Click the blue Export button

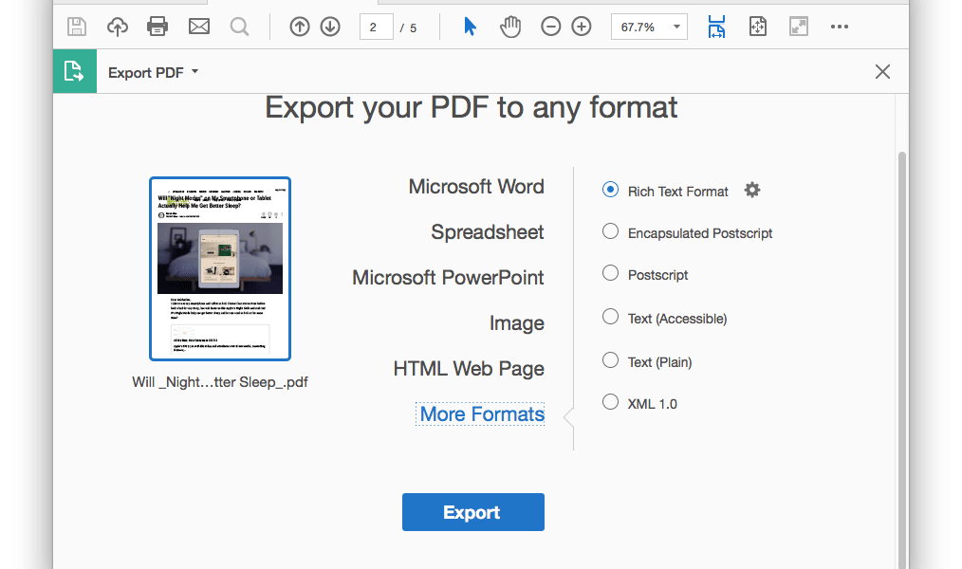(x=472, y=512)
